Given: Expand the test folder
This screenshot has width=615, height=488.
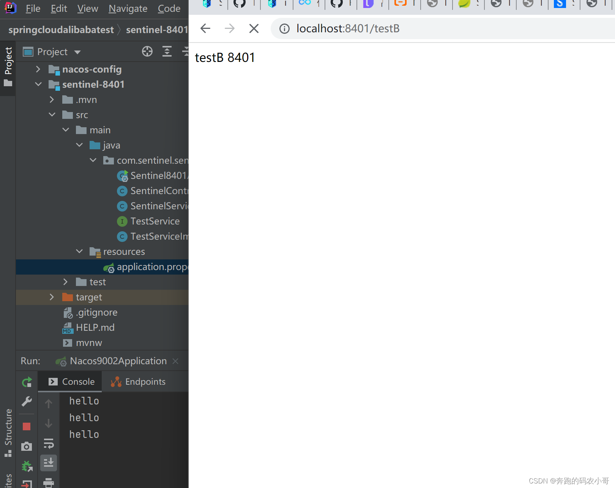Looking at the screenshot, I should 65,282.
